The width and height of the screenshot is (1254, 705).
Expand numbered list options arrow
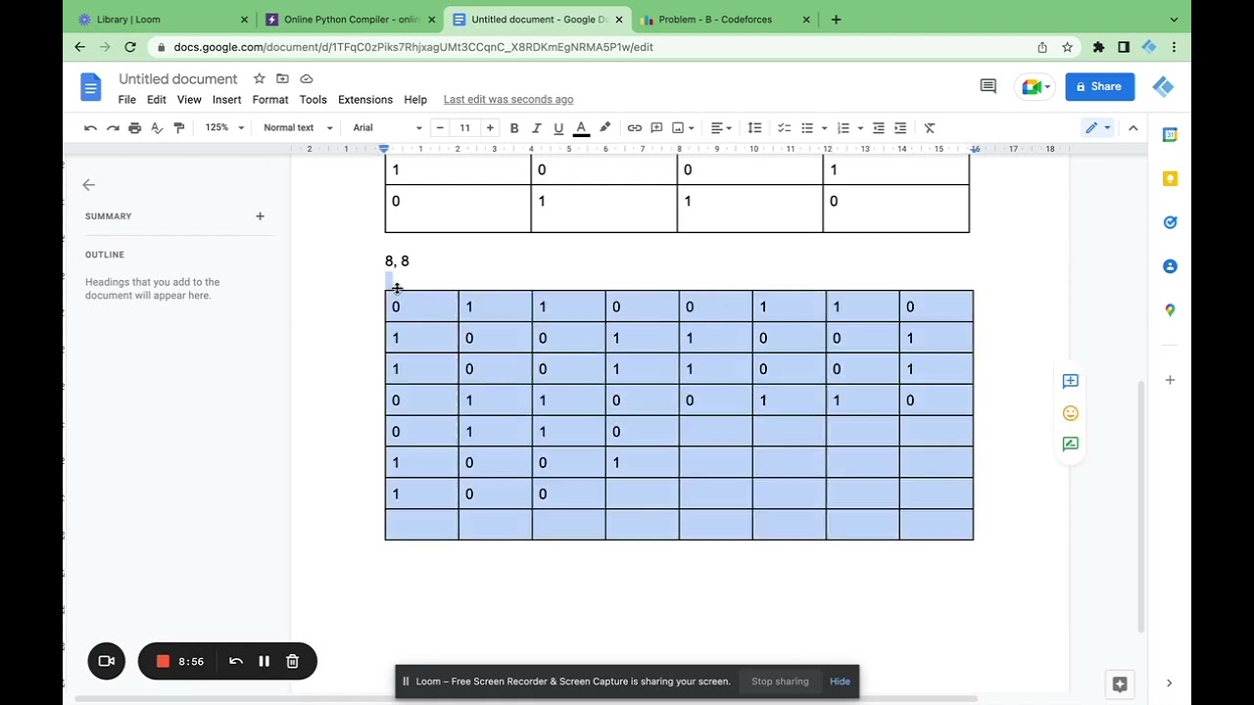pyautogui.click(x=860, y=128)
